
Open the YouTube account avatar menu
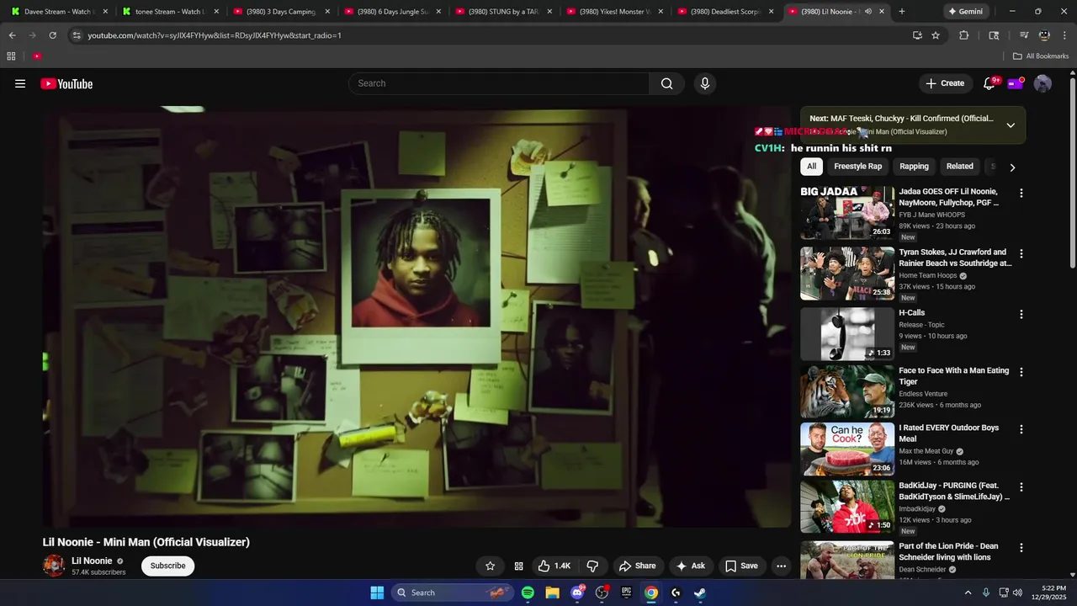pos(1043,83)
